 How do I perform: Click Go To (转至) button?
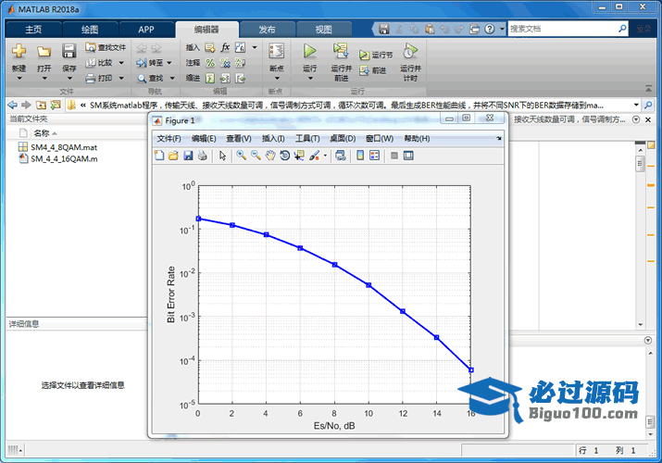150,63
